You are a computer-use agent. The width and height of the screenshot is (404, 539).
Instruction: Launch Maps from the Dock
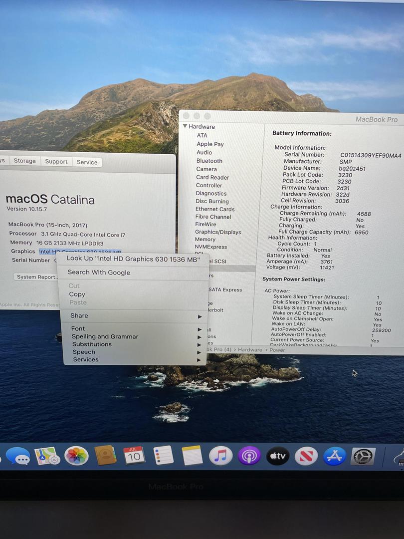[x=47, y=456]
